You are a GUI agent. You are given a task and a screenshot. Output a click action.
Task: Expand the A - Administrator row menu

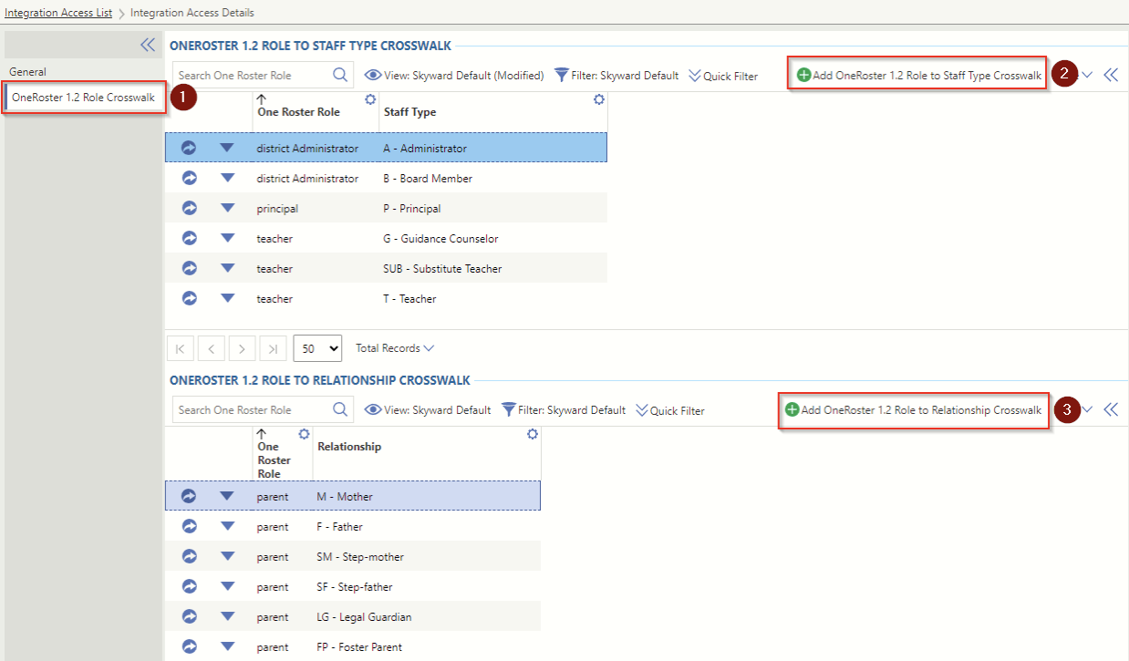(227, 148)
